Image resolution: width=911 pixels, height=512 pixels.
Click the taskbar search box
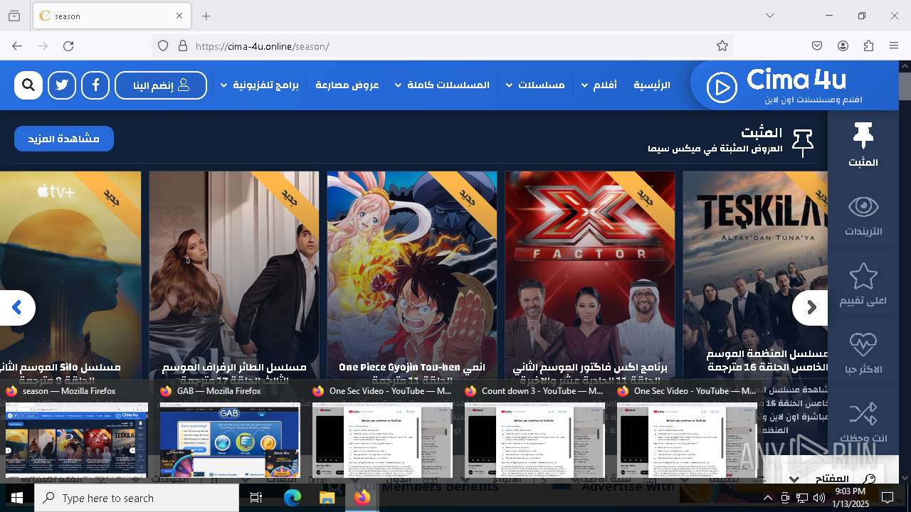[137, 498]
